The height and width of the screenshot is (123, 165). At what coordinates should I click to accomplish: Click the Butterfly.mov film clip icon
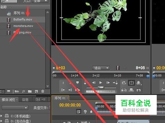9,20
